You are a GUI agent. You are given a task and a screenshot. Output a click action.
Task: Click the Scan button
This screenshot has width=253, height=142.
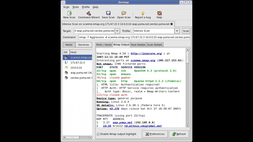[x=186, y=31]
